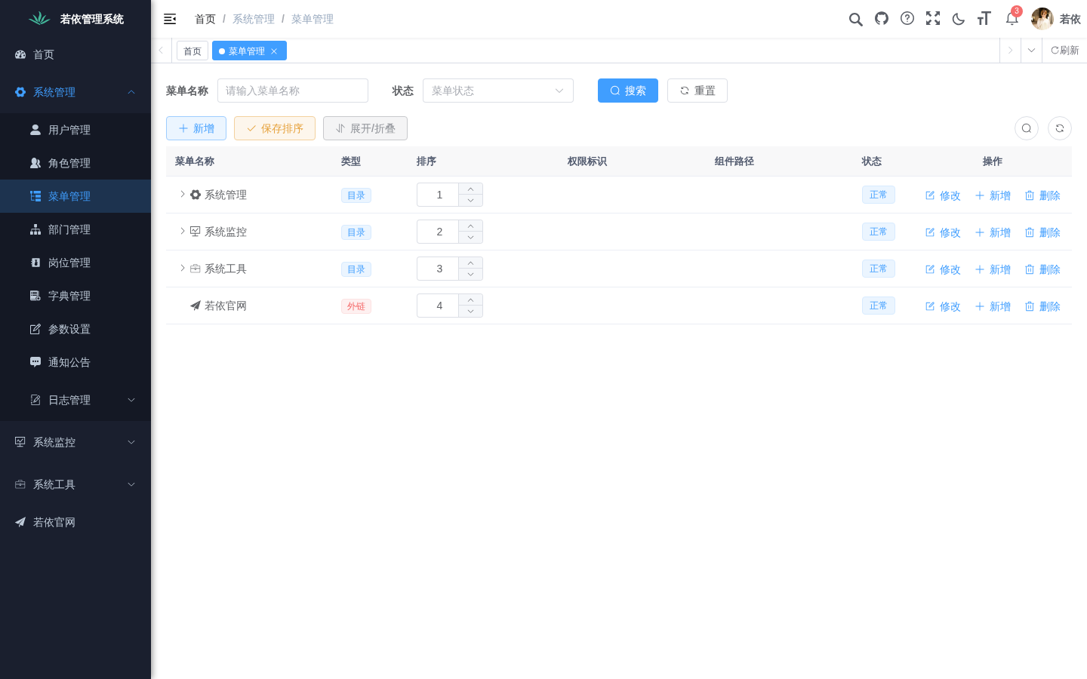Open 用户管理 in the sidebar
The height and width of the screenshot is (679, 1087).
[x=75, y=130]
